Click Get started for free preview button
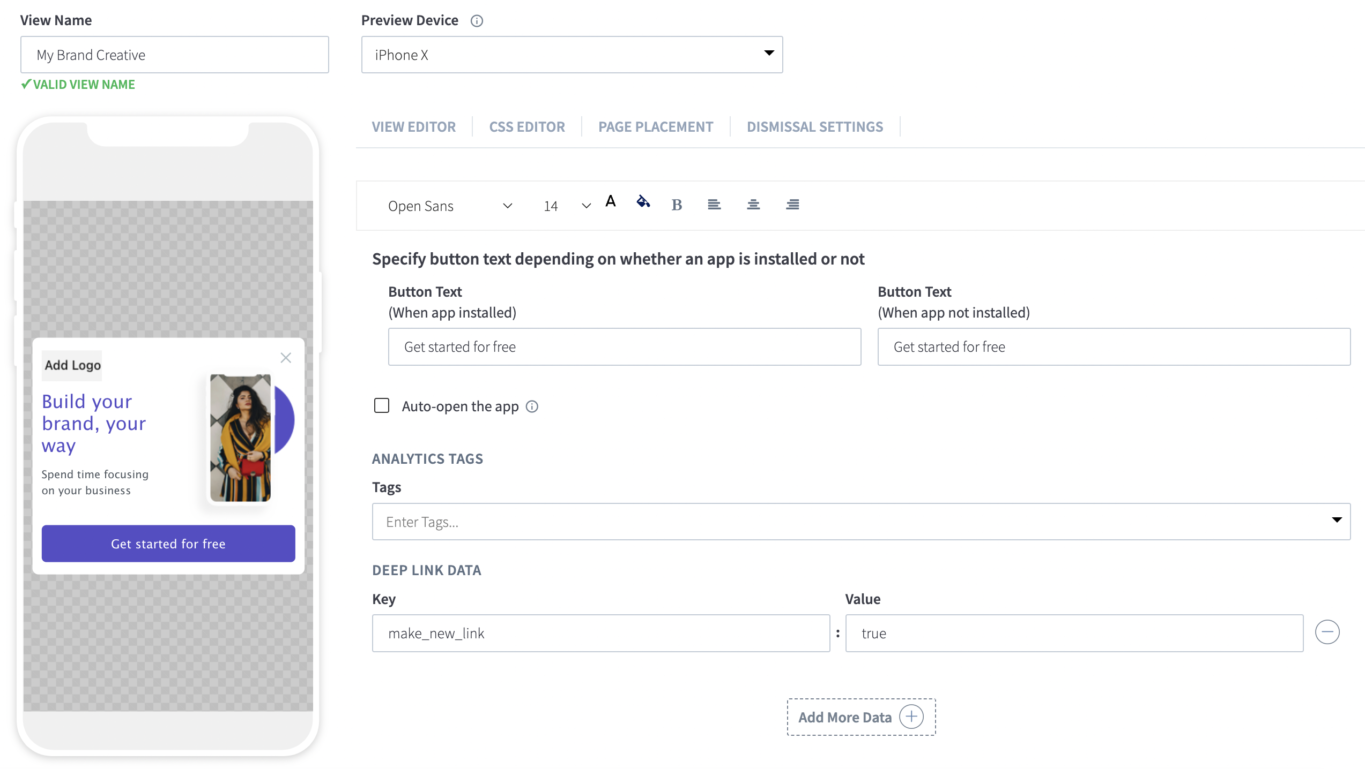This screenshot has width=1365, height=769. click(168, 544)
